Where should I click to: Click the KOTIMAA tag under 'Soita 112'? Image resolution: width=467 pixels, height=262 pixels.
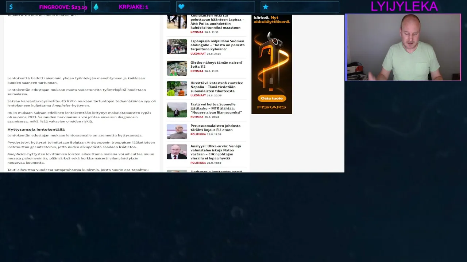(197, 71)
